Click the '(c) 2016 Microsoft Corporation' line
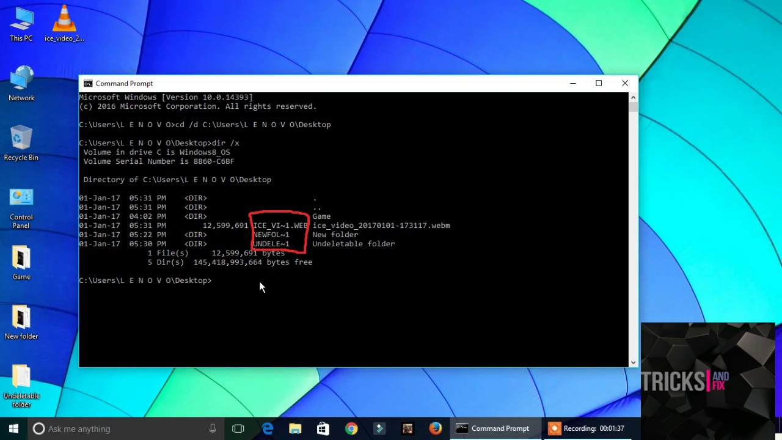Screen dimensions: 782x440 click(198, 106)
